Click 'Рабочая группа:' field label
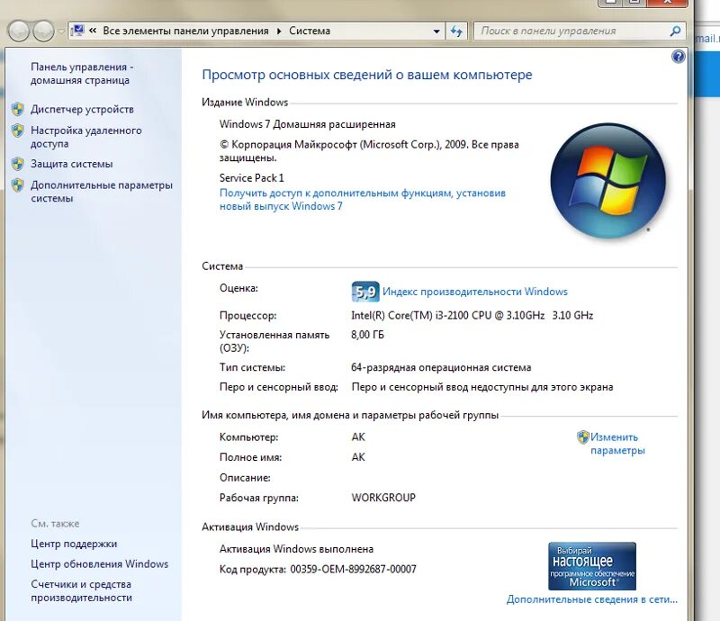 pos(259,498)
